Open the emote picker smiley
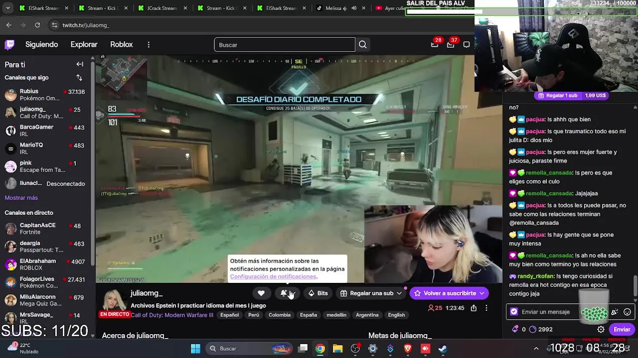This screenshot has height=358, width=638. [x=628, y=312]
